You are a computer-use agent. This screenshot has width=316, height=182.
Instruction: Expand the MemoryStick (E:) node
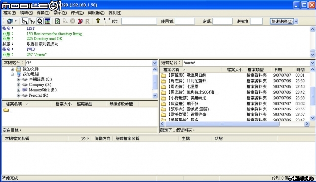19,90
